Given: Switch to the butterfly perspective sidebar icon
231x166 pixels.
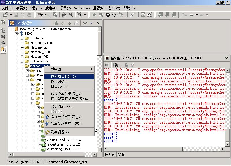Looking at the screenshot, I should (3, 37).
